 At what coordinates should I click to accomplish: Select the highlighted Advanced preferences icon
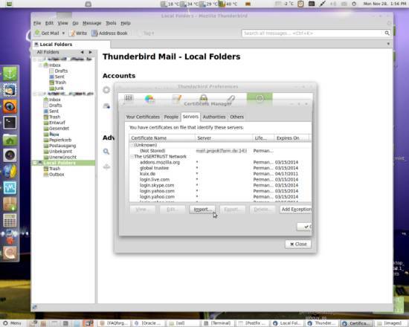point(260,99)
